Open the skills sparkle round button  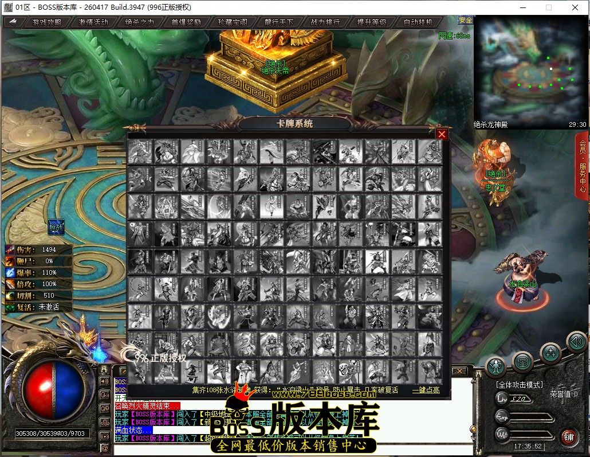click(550, 353)
